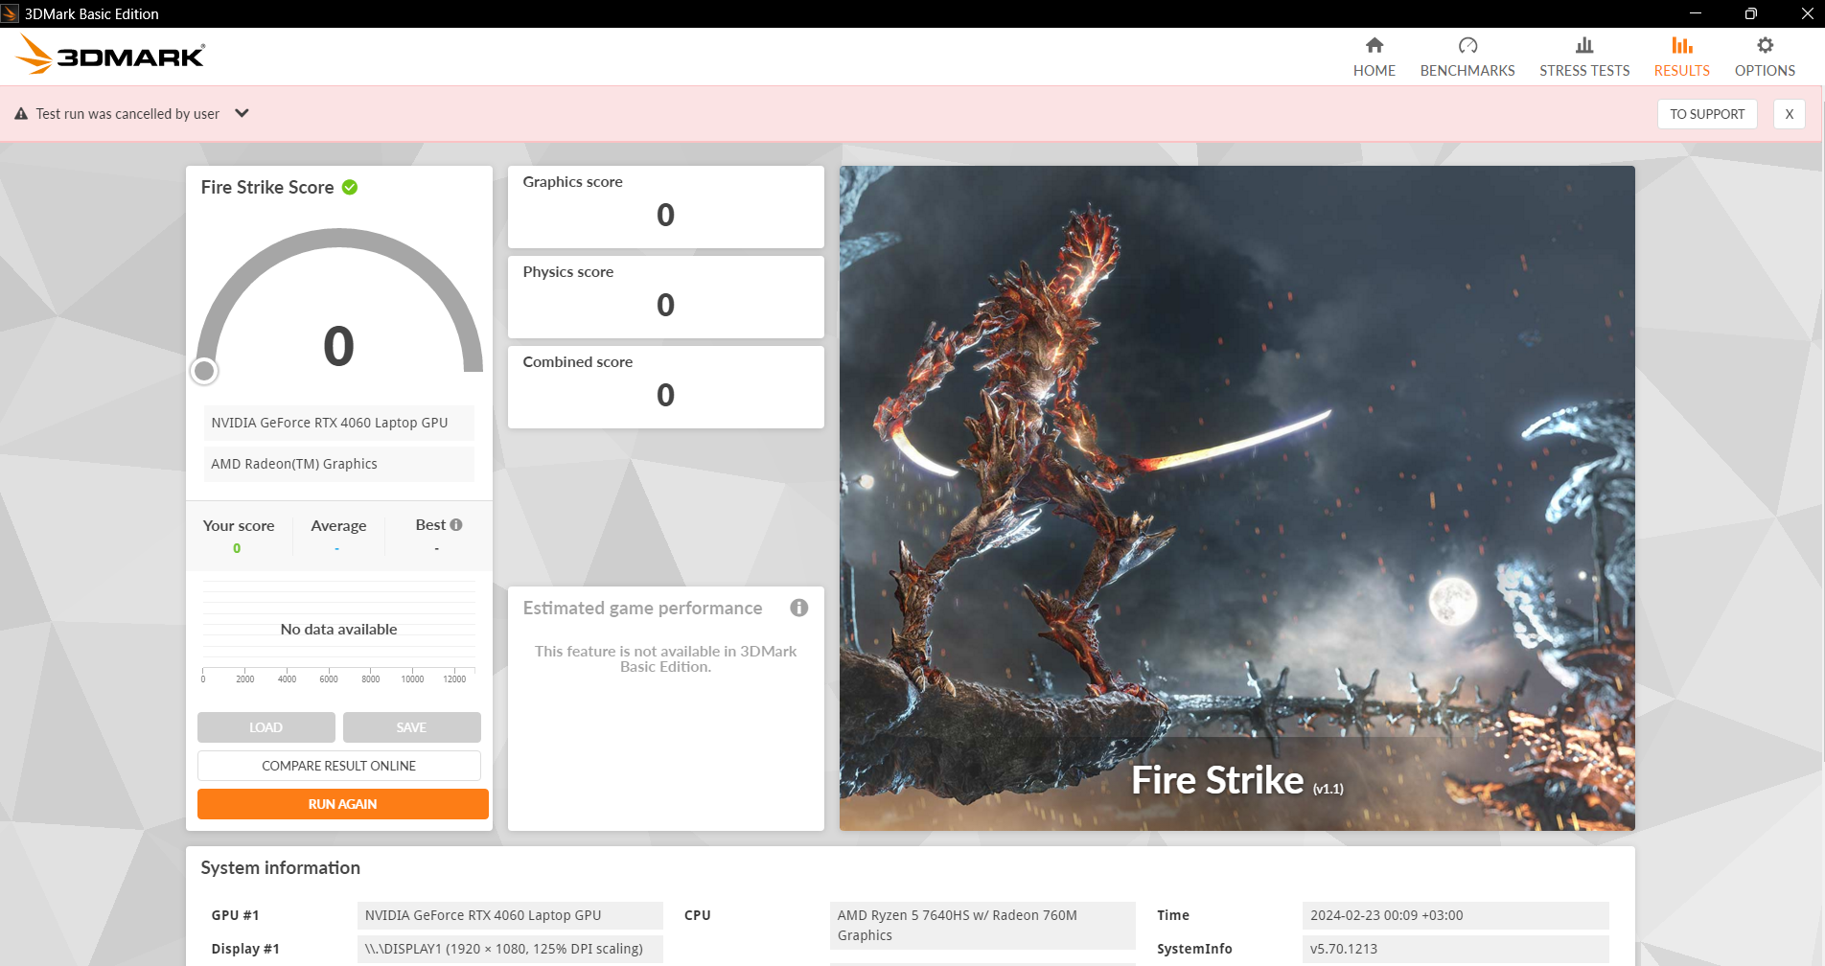
Task: Click the 3DMark logo
Action: (x=110, y=56)
